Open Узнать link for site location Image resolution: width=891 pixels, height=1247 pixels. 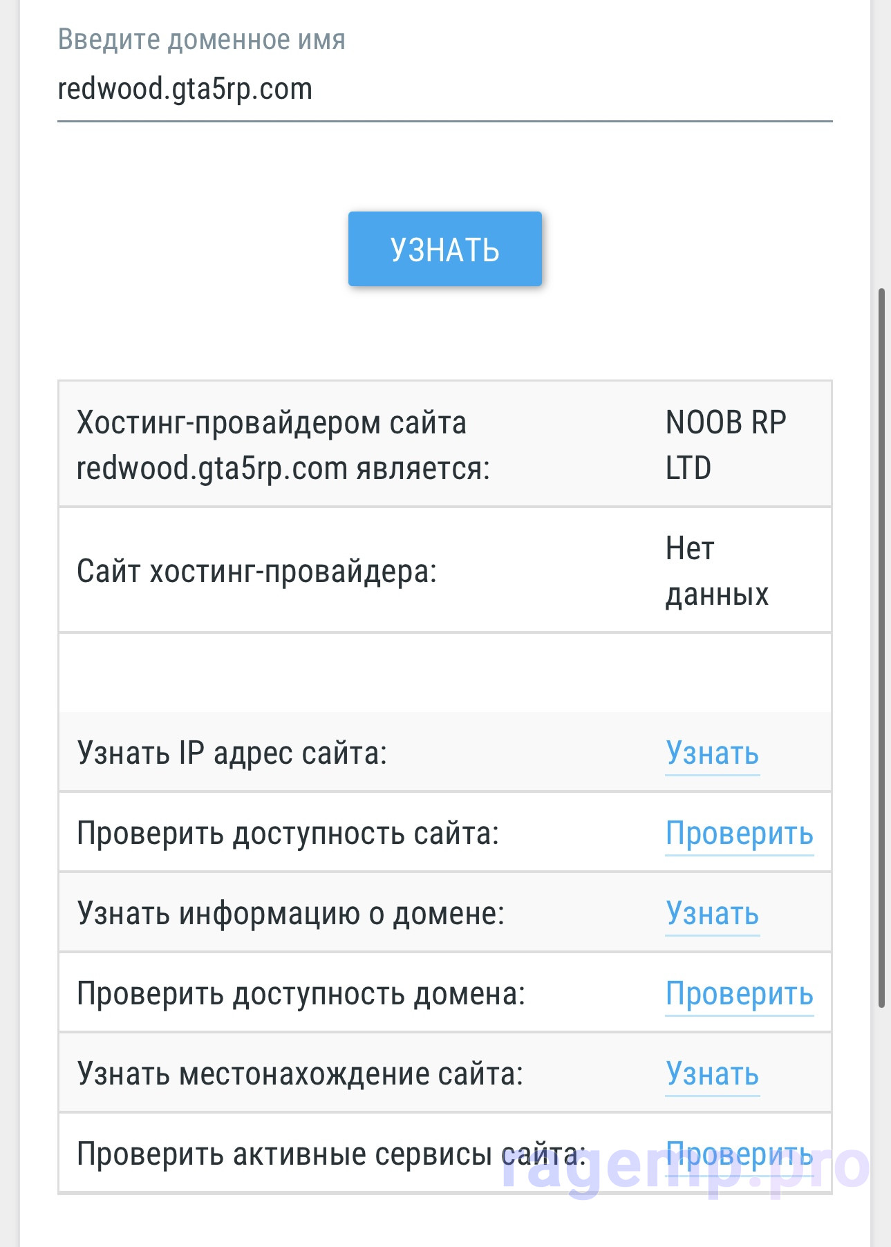pos(712,1073)
